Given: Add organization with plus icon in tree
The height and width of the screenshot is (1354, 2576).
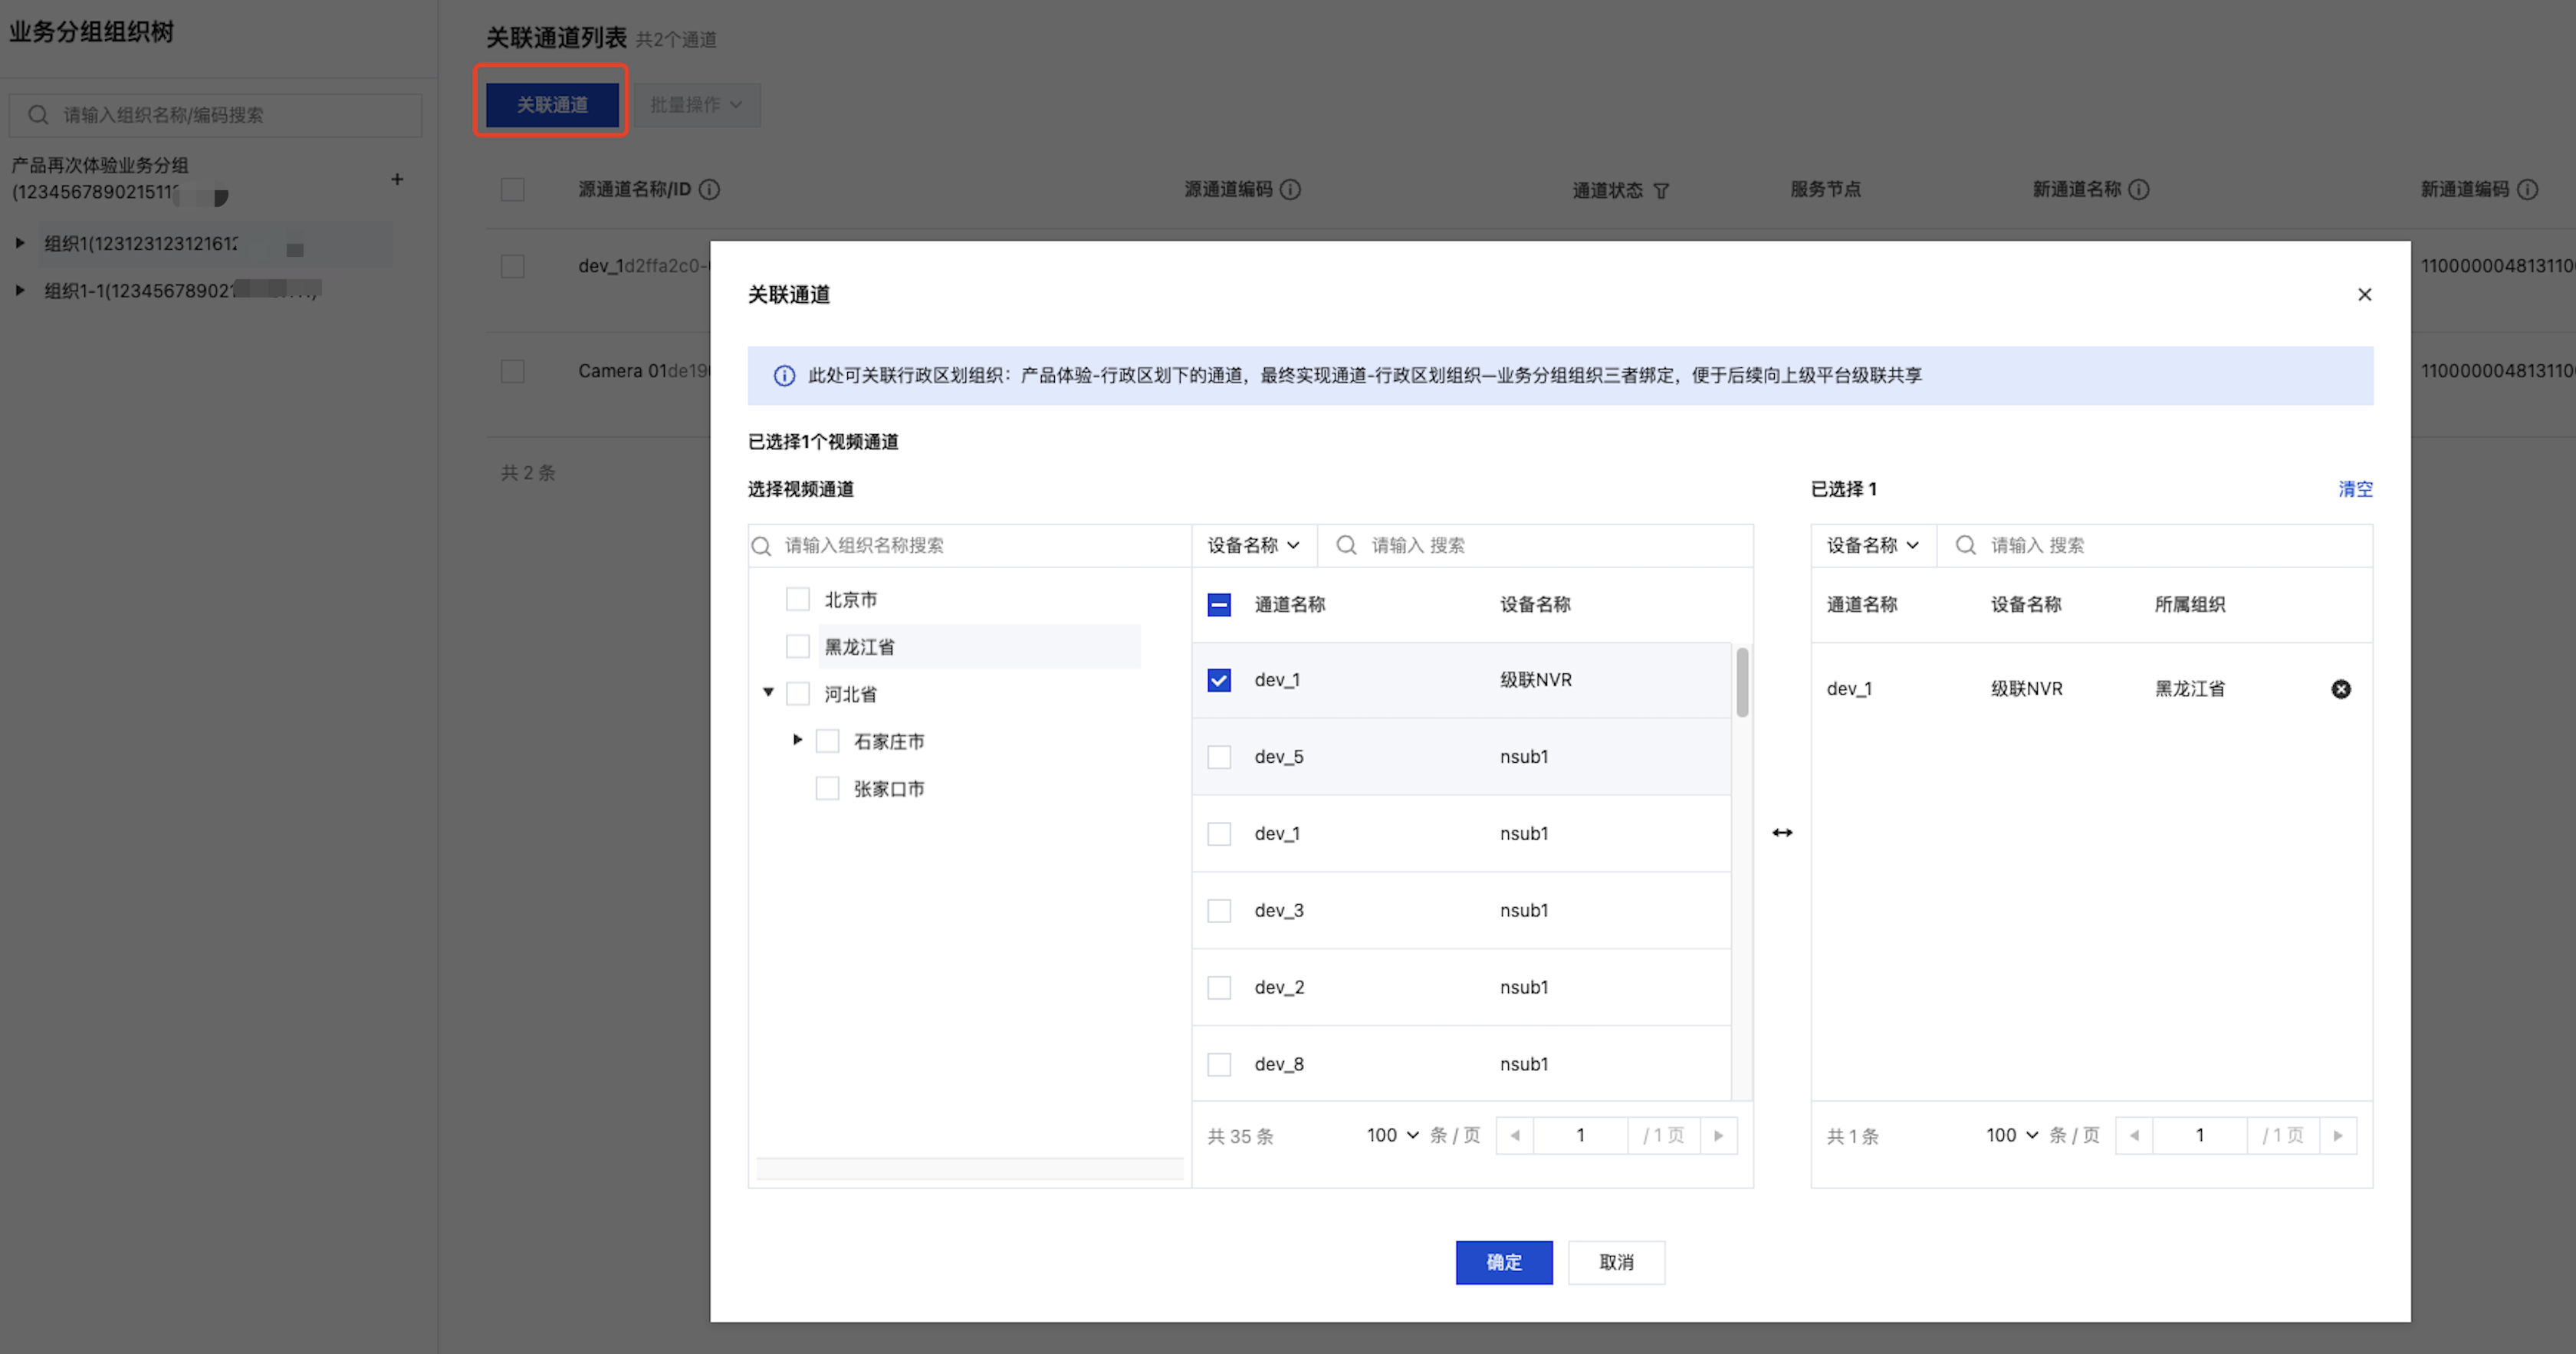Looking at the screenshot, I should click(397, 179).
